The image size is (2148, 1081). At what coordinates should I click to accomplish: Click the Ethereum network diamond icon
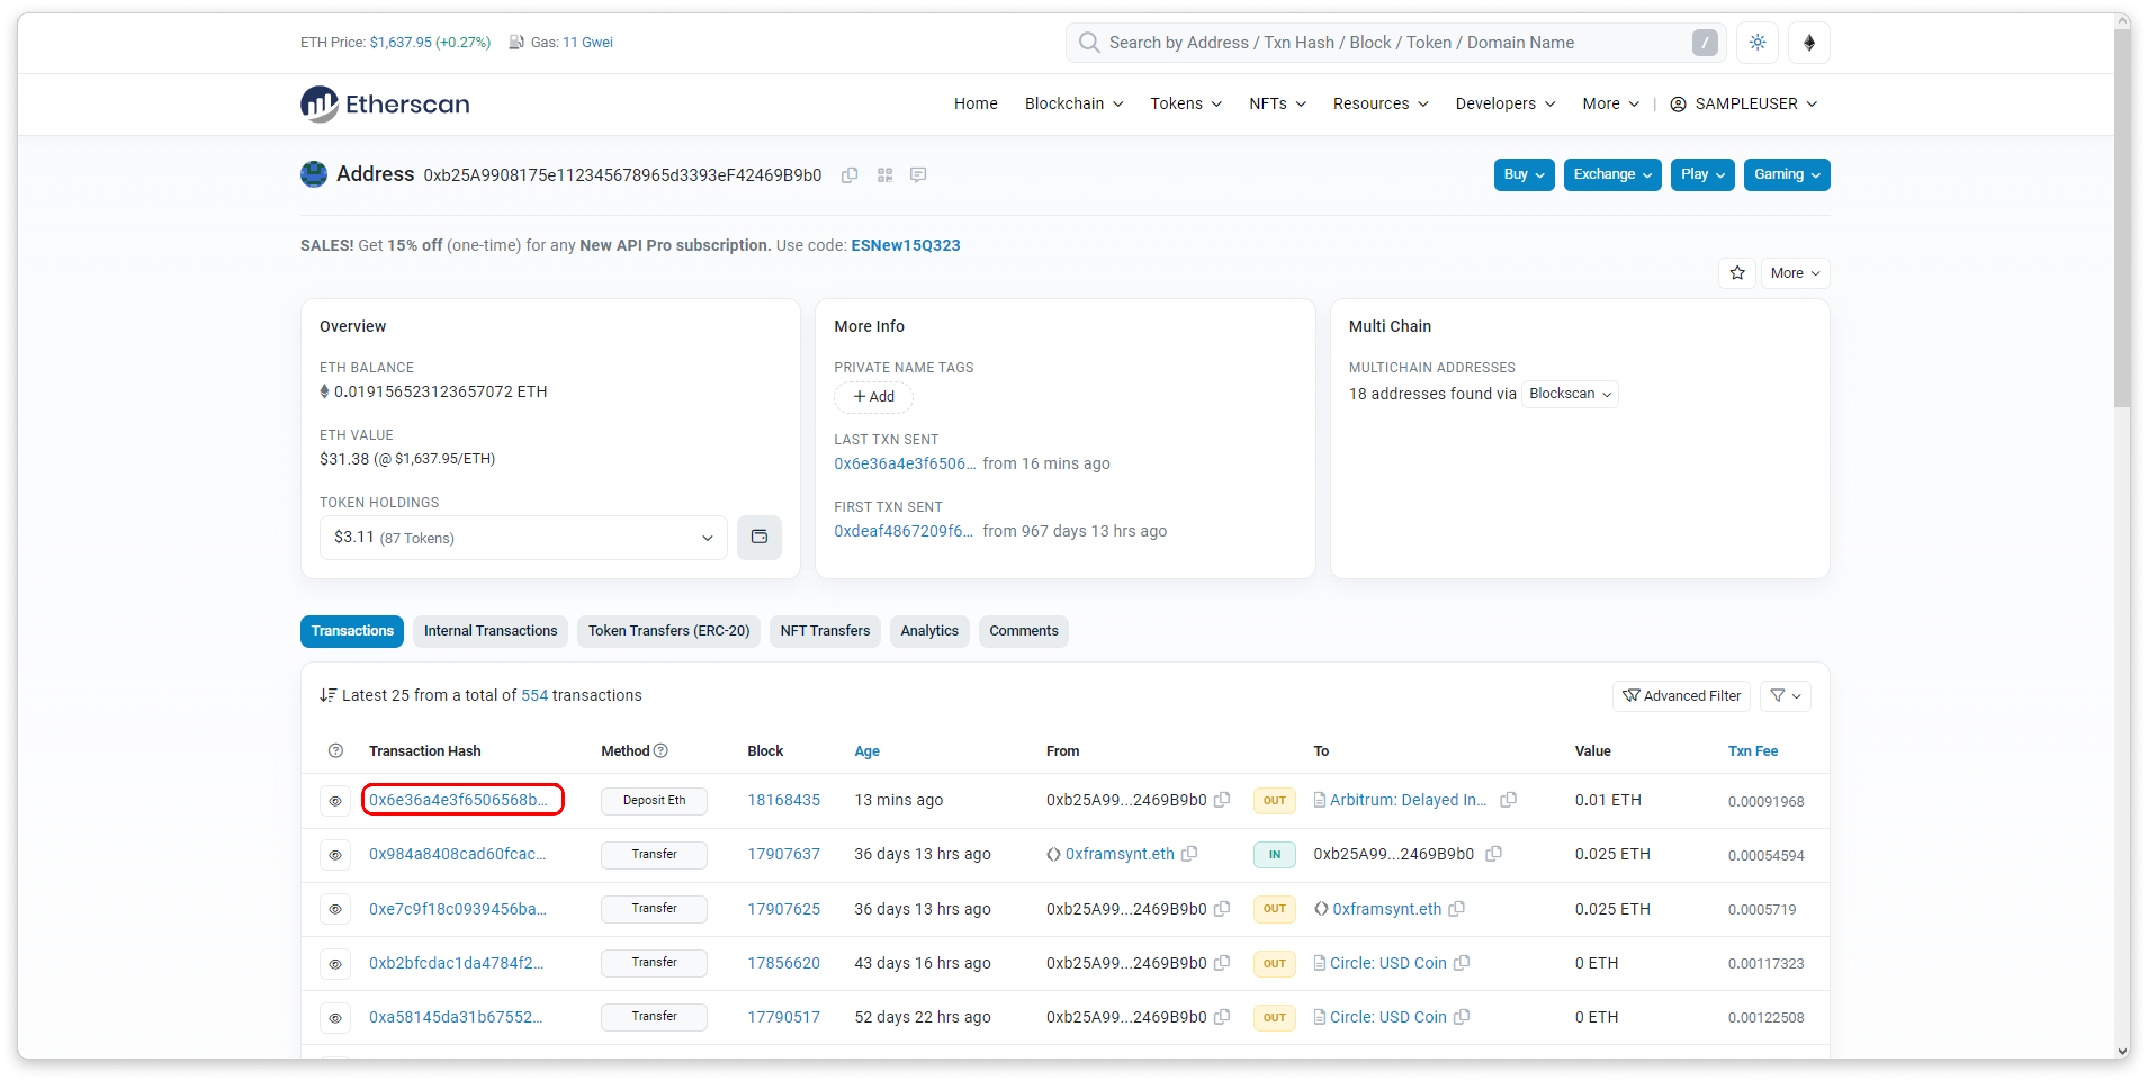(1809, 43)
